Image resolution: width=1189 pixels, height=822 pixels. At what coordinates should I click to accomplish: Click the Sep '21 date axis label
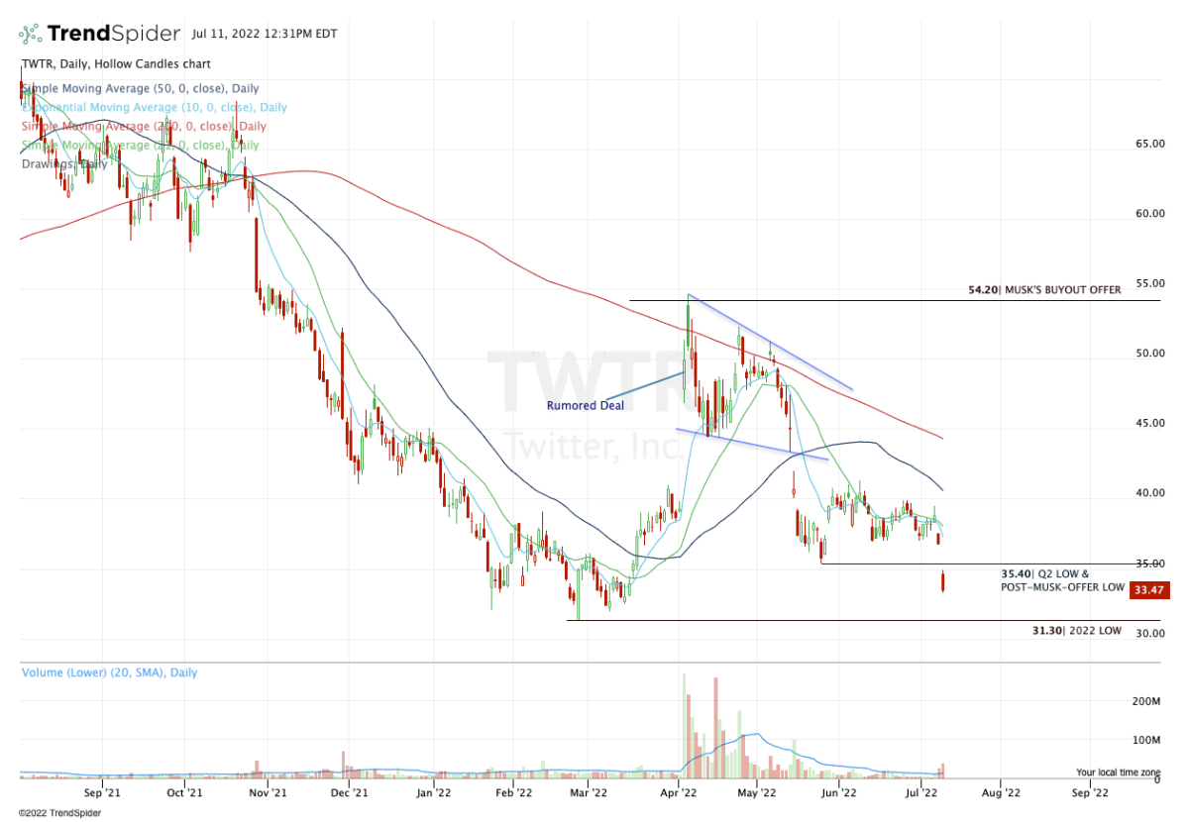point(102,793)
